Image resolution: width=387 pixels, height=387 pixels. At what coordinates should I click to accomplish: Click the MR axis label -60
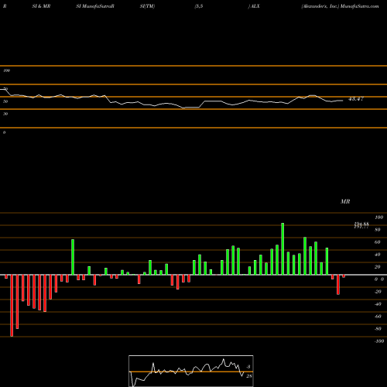[x=378, y=317]
